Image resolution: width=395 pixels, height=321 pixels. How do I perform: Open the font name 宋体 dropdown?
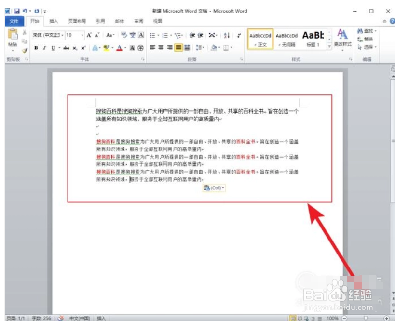point(62,35)
